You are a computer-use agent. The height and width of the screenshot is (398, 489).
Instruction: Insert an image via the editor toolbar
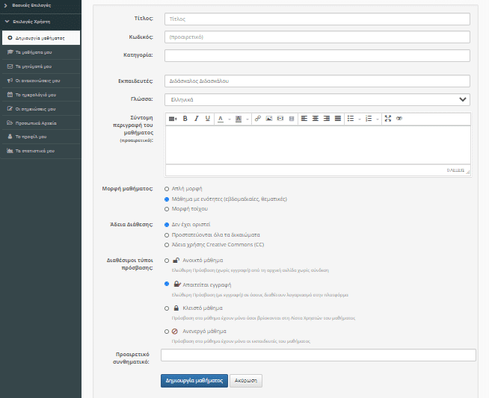tap(269, 119)
